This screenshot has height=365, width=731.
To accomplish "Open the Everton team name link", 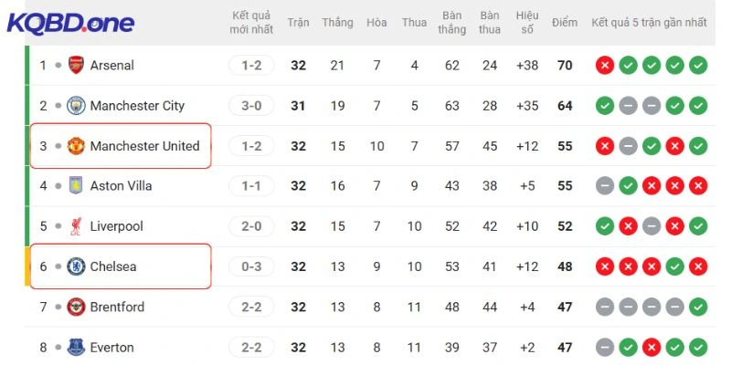I will click(x=111, y=347).
